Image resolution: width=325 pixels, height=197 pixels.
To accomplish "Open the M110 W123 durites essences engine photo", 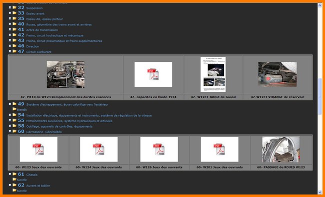I will tap(65, 74).
